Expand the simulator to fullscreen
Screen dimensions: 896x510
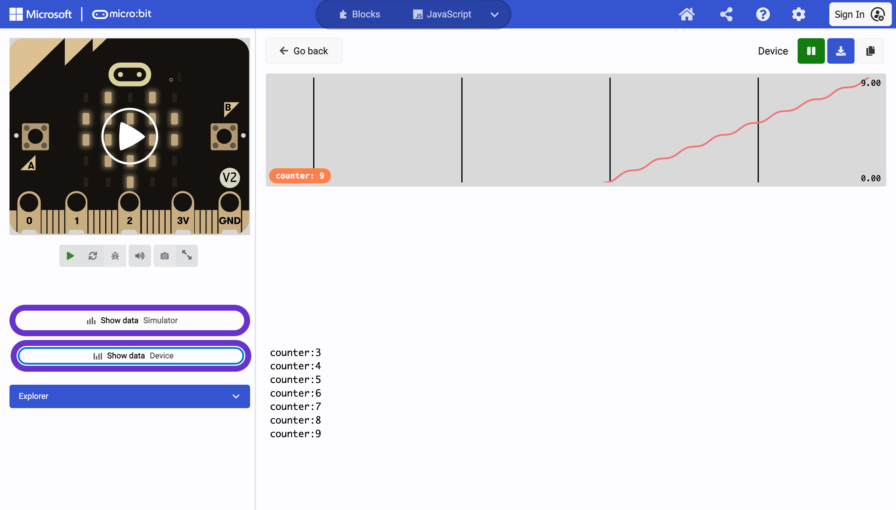[187, 256]
